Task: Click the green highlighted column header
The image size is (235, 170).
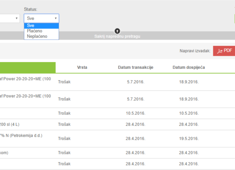Action: [x=28, y=68]
